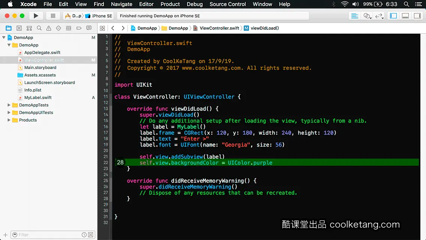Open MyLabel.swift file
The height and width of the screenshot is (240, 426).
(38, 97)
